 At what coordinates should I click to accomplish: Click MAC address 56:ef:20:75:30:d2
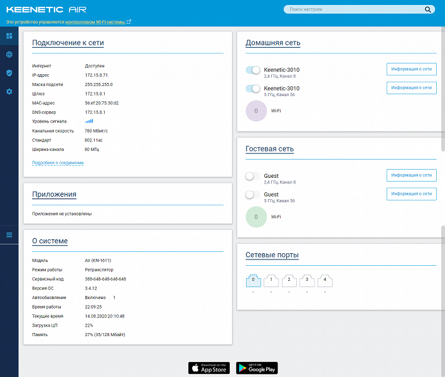(x=102, y=103)
